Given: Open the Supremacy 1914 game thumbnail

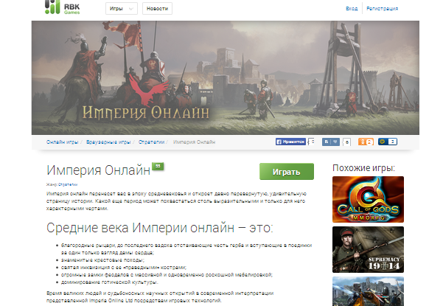Looking at the screenshot, I should [x=368, y=249].
